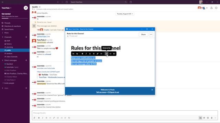The image size is (220, 123).
Task: Start a new direct message with plus
Action: pyautogui.click(x=26, y=60)
